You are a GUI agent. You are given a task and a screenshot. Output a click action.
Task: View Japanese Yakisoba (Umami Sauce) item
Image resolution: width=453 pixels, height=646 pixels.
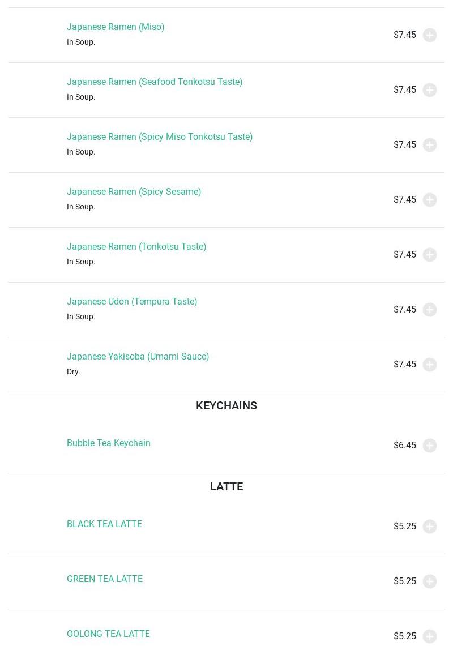(x=138, y=356)
